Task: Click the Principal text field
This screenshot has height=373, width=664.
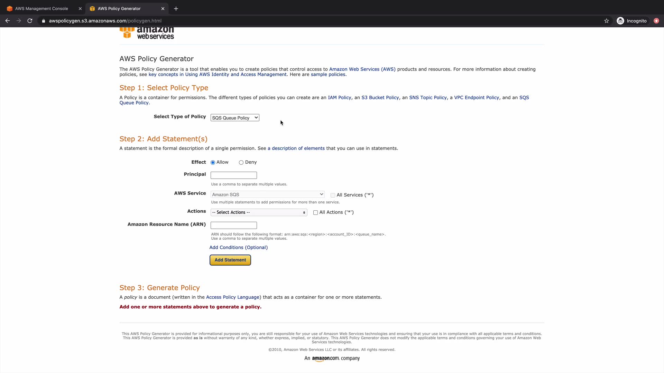Action: (233, 175)
